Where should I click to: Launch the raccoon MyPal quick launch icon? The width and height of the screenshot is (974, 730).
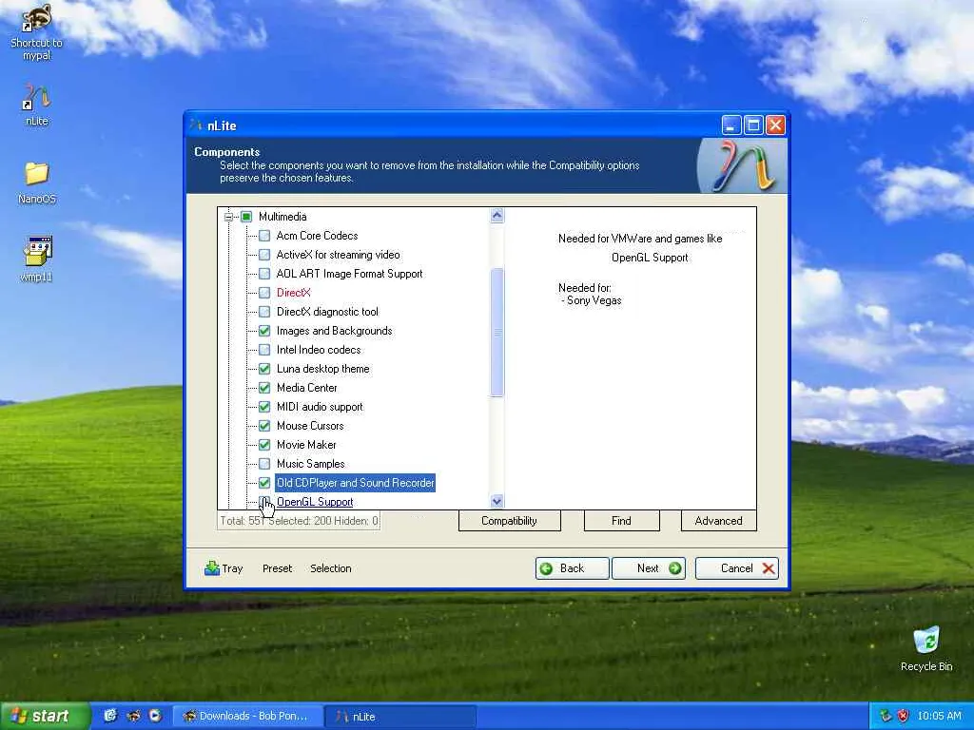tap(133, 716)
